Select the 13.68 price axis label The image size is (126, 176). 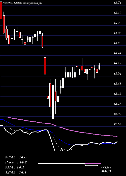(x=117, y=84)
